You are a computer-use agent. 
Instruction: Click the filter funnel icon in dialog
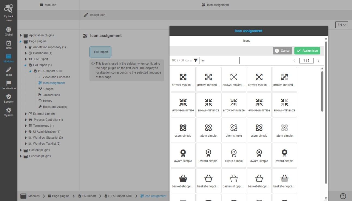196,60
